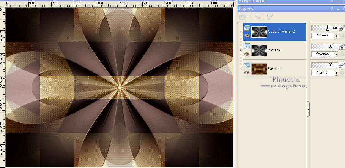Open the New Layer icon in Layers toolbar
Screen dimensions: 345x168
242,17
